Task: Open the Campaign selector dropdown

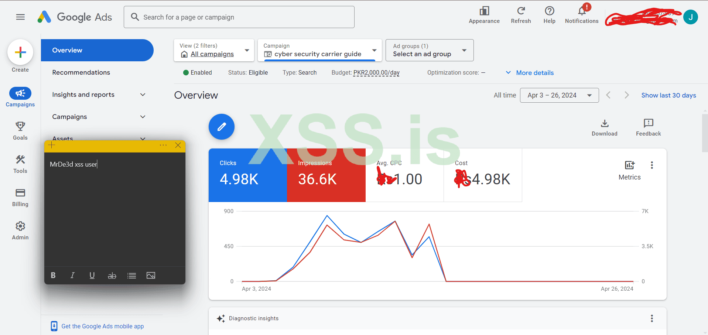Action: point(320,50)
